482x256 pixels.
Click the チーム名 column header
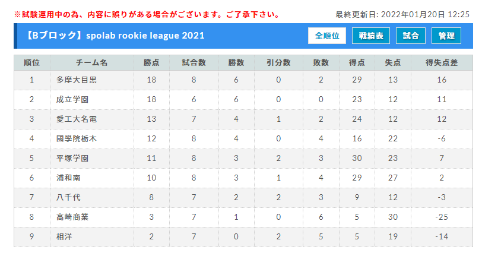(x=92, y=63)
